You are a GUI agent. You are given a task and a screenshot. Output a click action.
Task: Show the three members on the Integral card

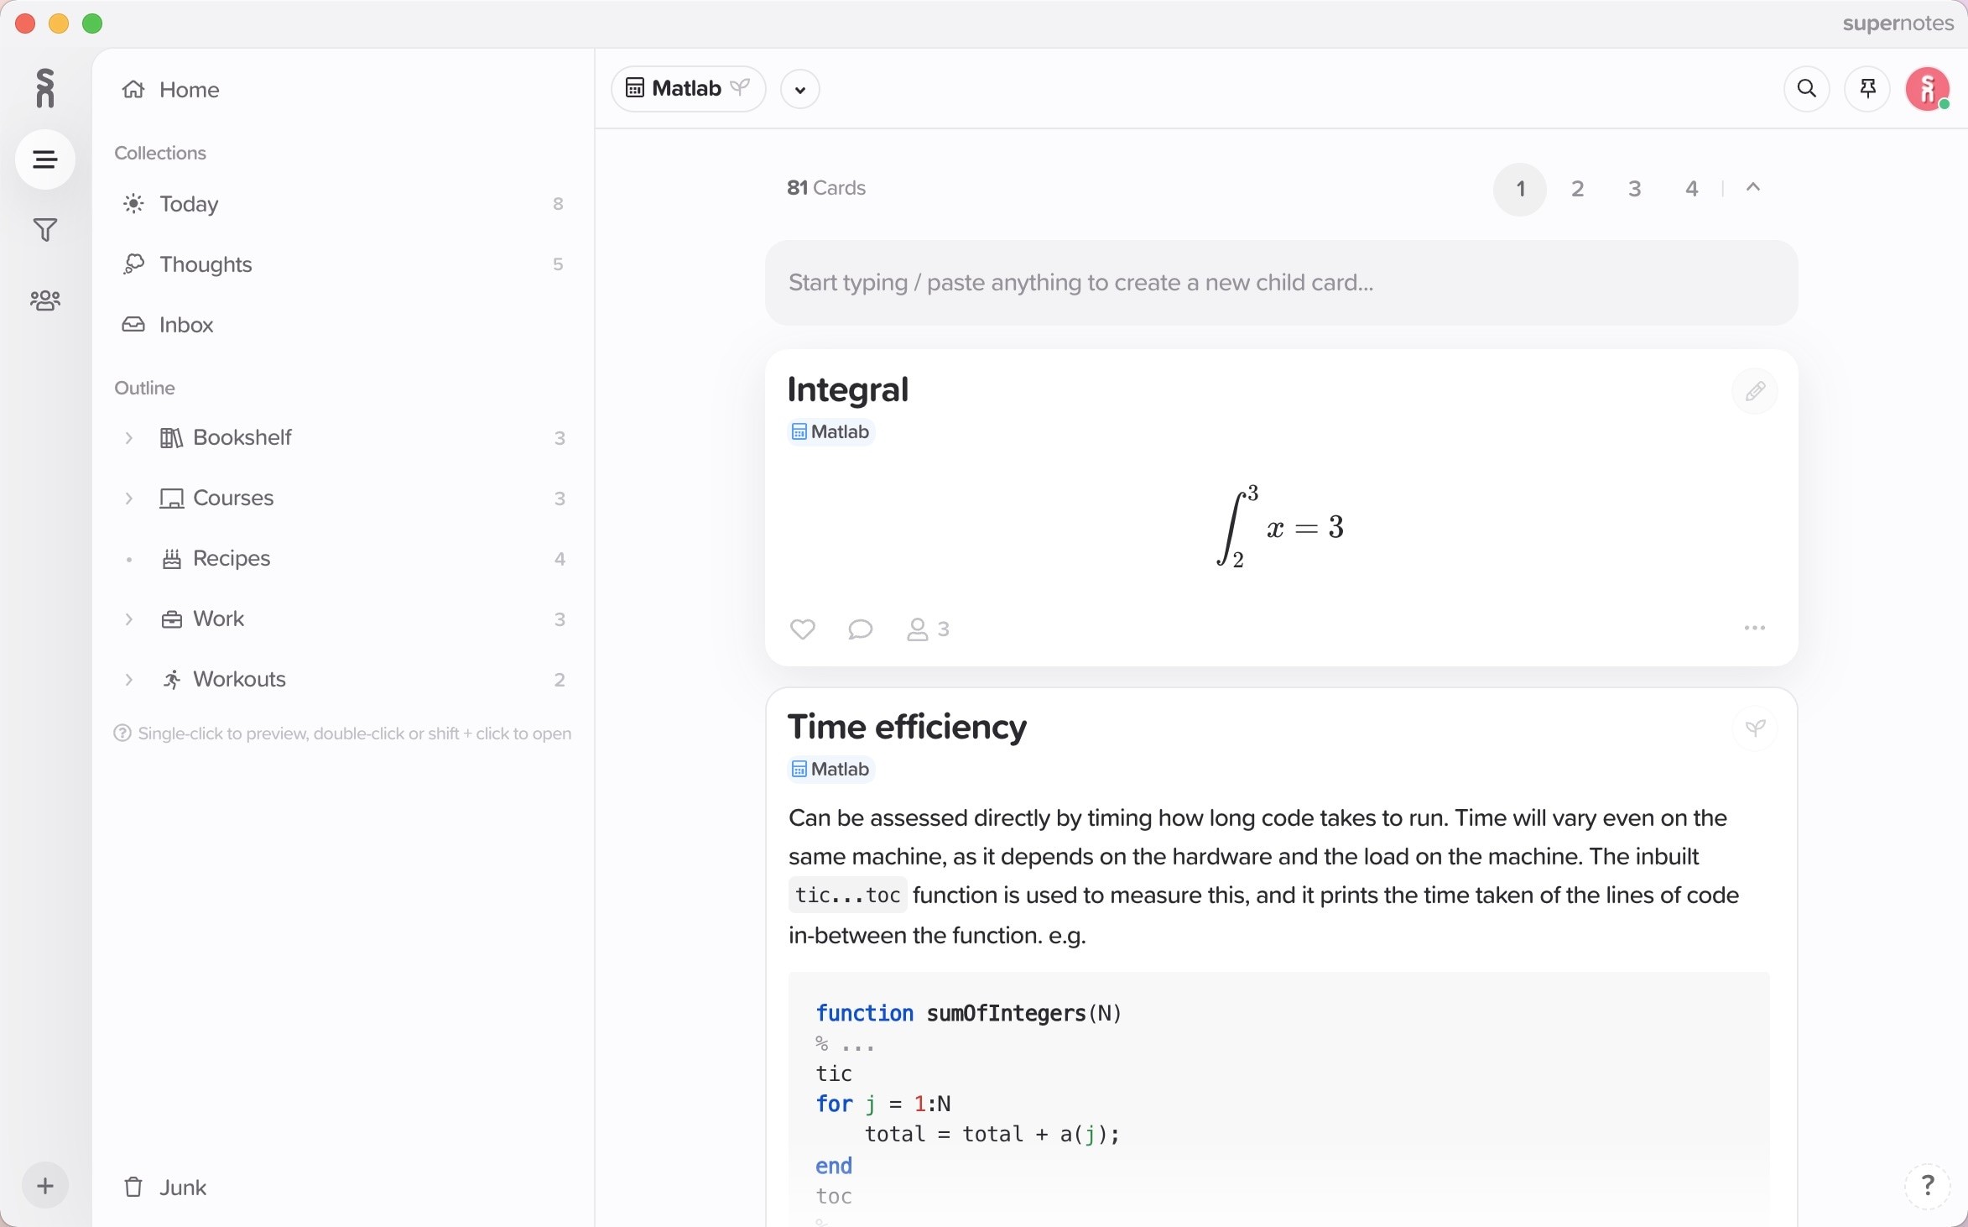click(x=926, y=629)
